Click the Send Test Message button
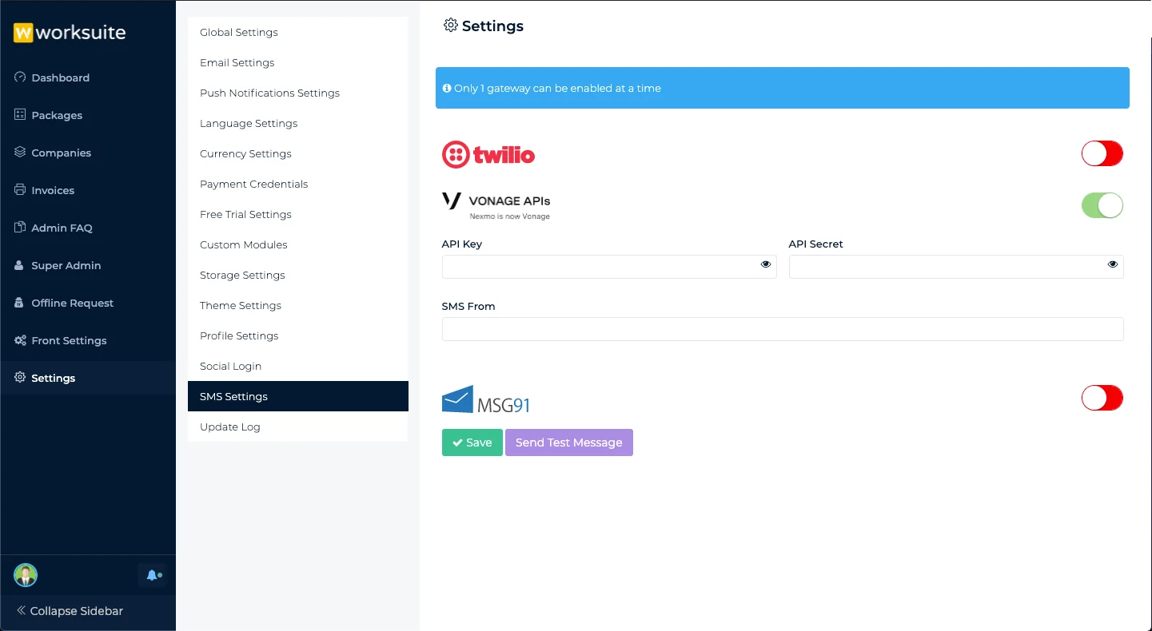The width and height of the screenshot is (1152, 631). tap(568, 442)
